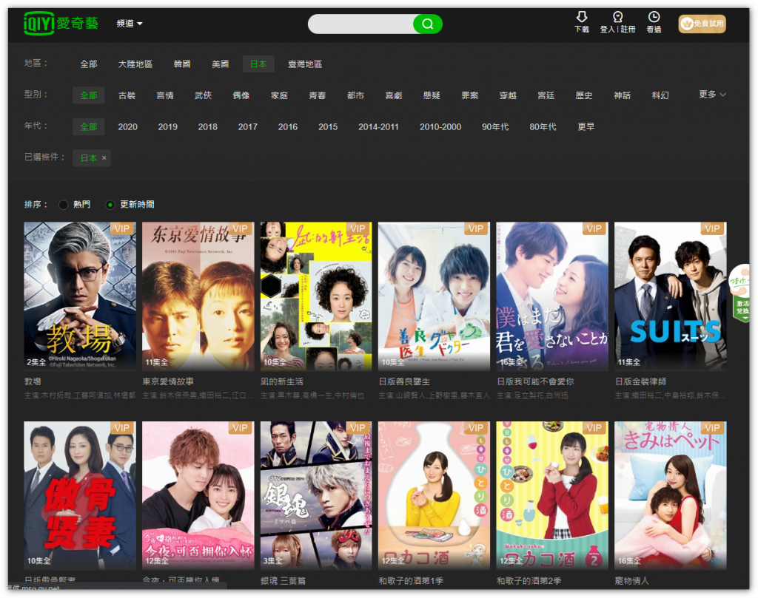Filter by years 2010-2000
The width and height of the screenshot is (758, 598).
pos(440,126)
